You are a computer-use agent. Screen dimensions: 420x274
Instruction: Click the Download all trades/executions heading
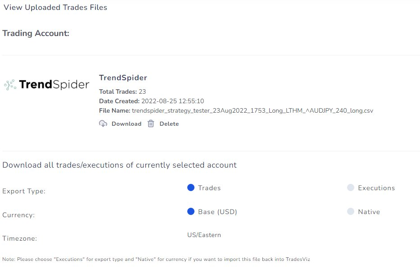(x=119, y=165)
